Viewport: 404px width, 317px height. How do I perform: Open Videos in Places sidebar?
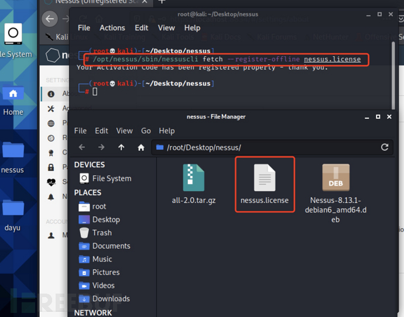[97, 285]
